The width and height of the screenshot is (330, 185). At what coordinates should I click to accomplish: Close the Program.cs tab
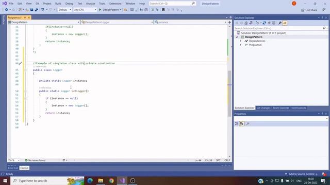pos(29,17)
